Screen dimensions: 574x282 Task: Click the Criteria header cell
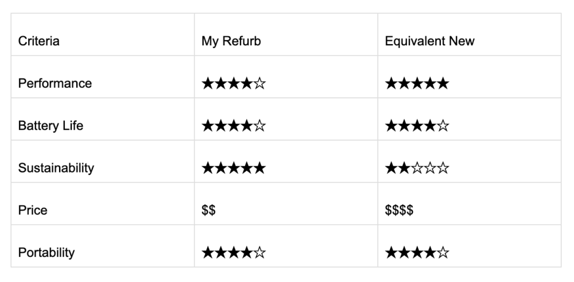tap(39, 41)
